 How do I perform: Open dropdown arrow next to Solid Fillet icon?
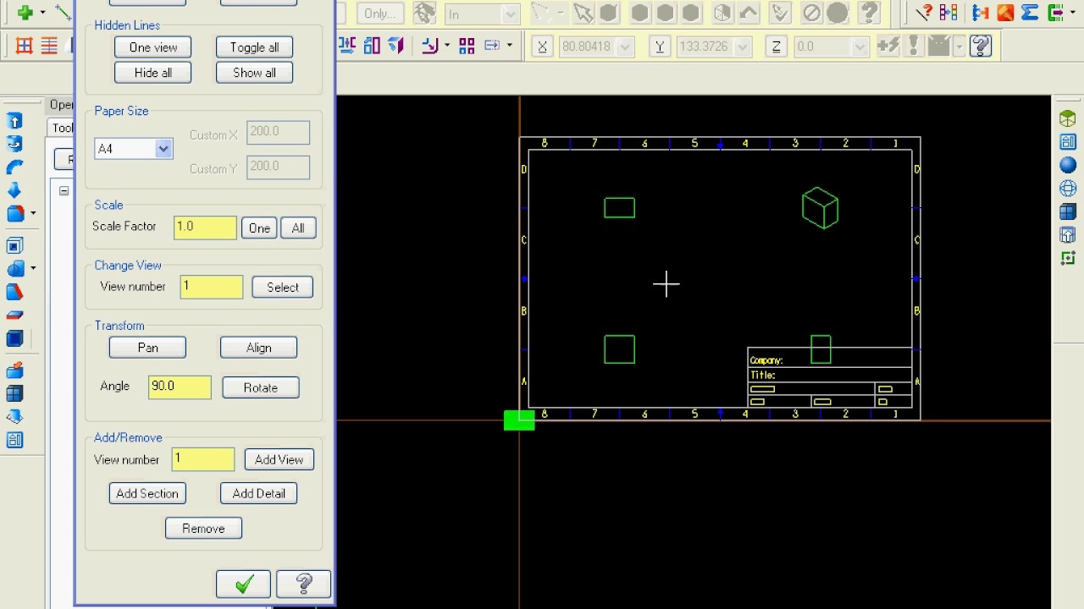[x=33, y=213]
